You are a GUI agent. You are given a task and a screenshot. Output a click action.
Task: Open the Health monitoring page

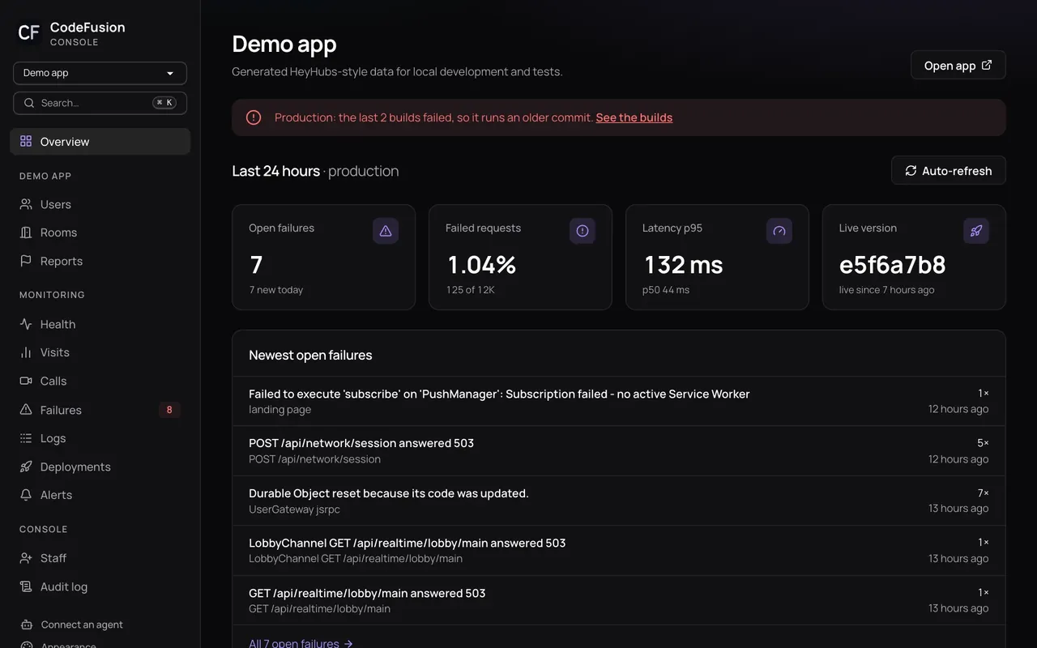coord(100,324)
